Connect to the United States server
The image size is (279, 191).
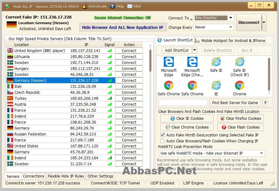129,146
